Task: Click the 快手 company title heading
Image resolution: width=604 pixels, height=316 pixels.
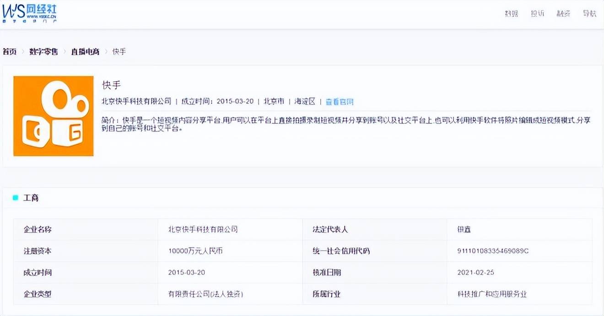Action: [111, 85]
